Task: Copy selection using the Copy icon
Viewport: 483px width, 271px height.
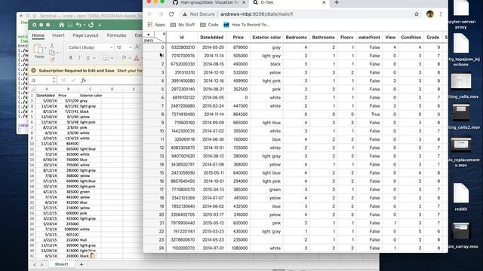Action: [x=52, y=52]
